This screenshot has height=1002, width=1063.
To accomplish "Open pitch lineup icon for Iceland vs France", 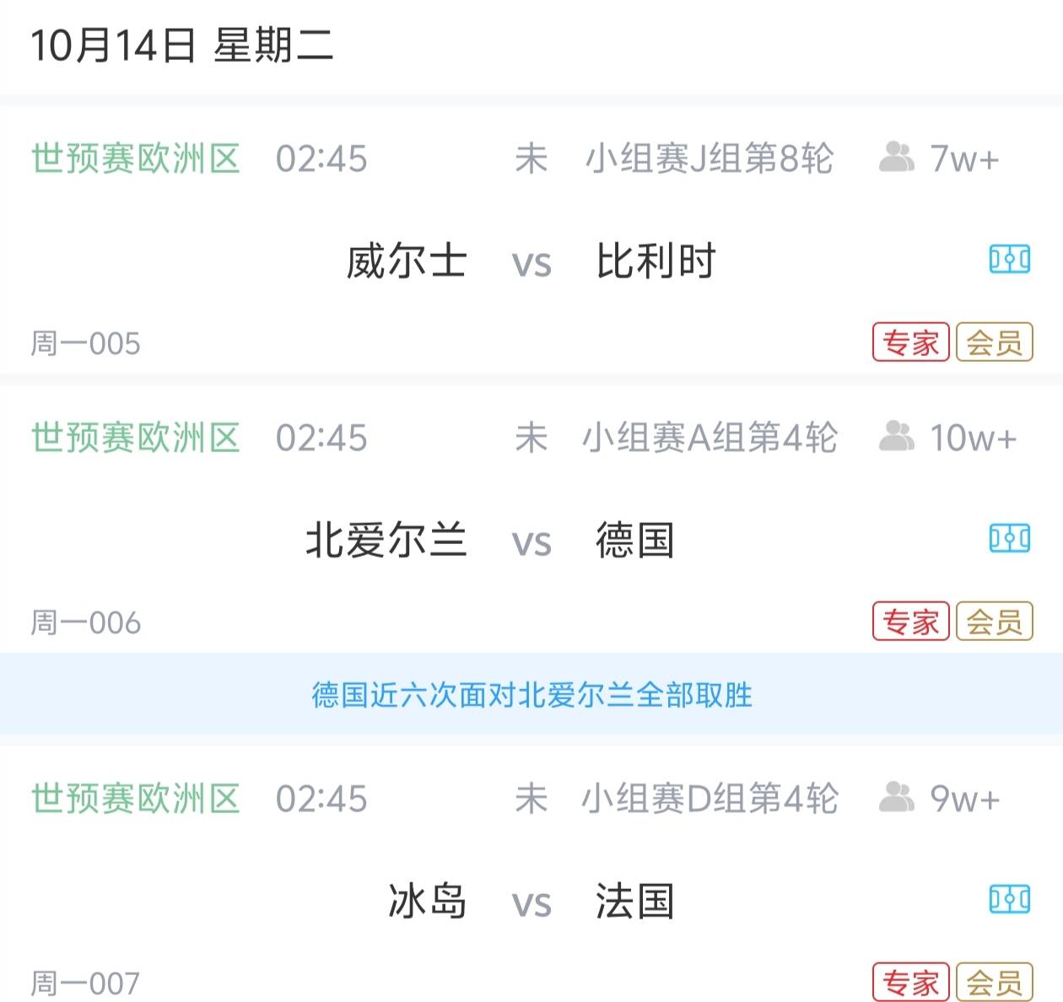I will (1009, 899).
